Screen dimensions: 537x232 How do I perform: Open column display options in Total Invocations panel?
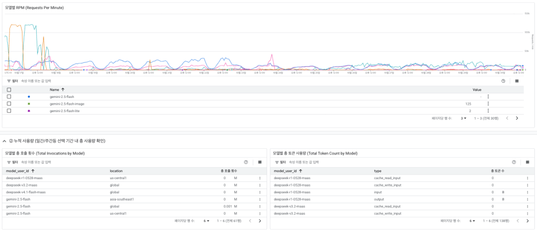[260, 162]
